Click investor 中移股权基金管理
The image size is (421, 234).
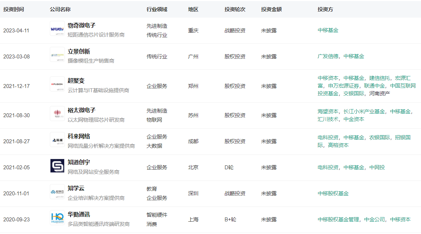[338, 220]
